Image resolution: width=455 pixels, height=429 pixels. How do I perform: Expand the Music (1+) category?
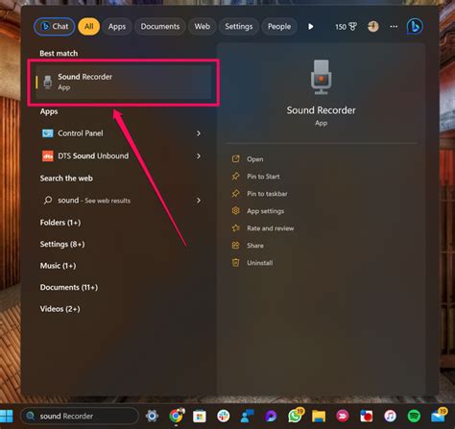click(58, 266)
